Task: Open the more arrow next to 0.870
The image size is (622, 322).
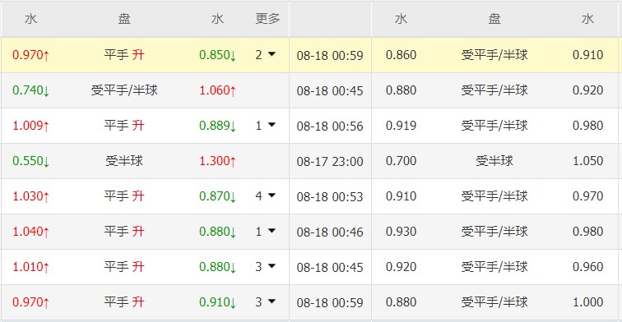Action: pyautogui.click(x=272, y=195)
